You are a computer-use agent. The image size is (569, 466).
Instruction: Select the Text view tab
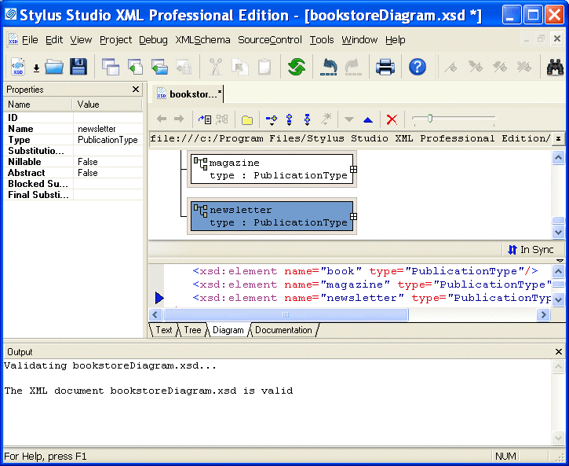click(164, 330)
